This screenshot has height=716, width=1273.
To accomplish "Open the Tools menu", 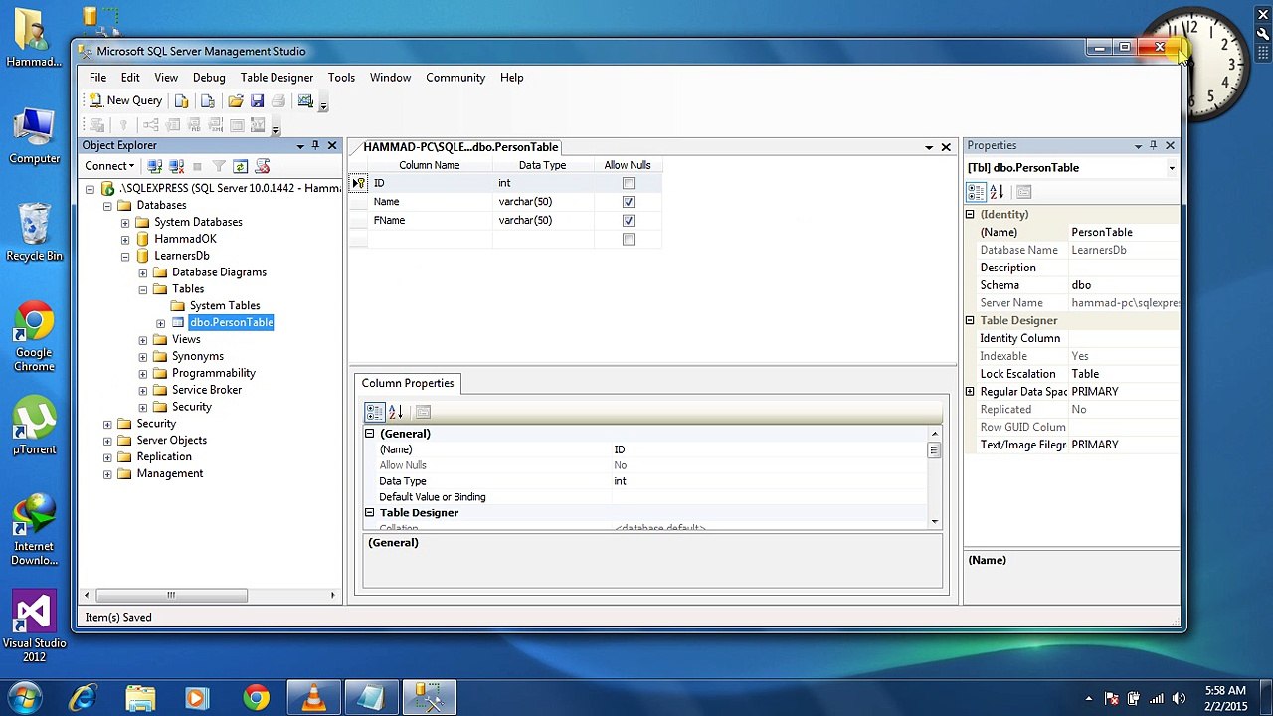I will pyautogui.click(x=341, y=78).
